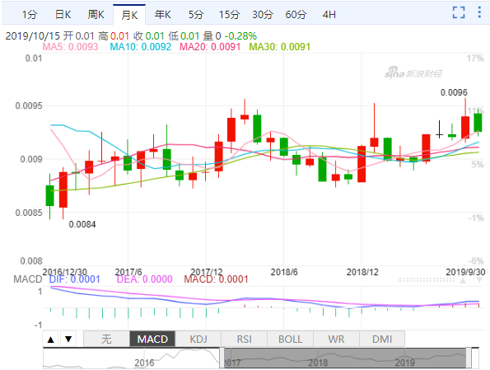Click the right handle of the range slider
Screen dimensions: 490x370
[469, 358]
